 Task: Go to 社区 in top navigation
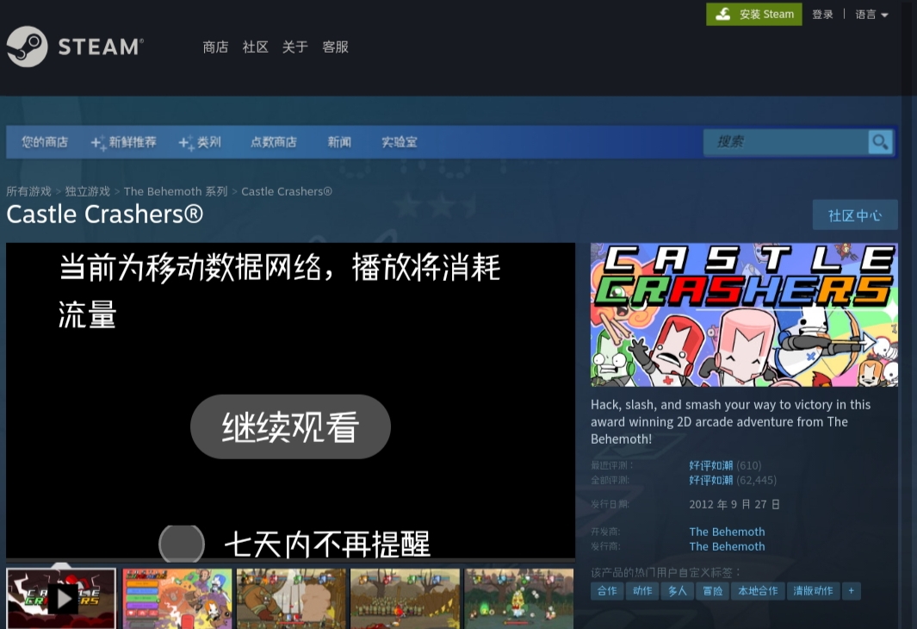255,47
